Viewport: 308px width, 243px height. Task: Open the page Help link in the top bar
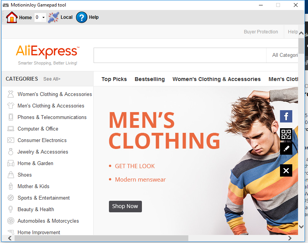tap(293, 31)
